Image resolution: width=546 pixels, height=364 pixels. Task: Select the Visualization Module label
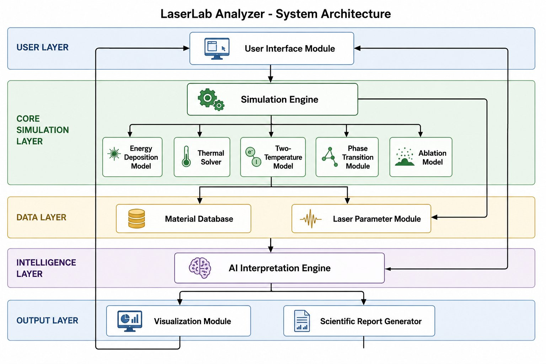point(192,321)
